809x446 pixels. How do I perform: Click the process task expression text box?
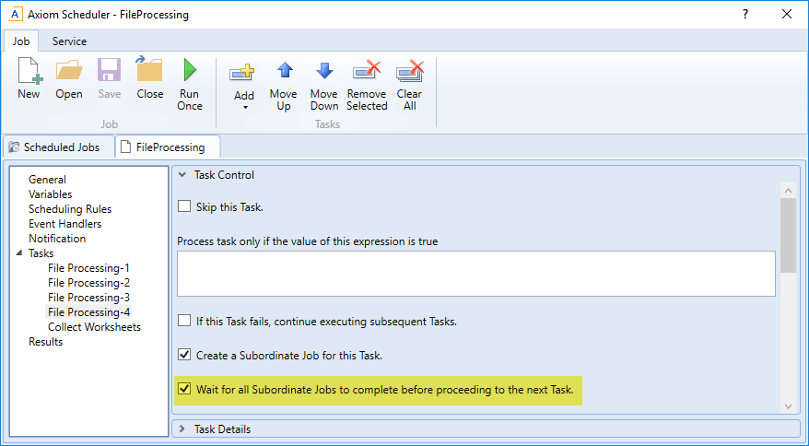(475, 273)
